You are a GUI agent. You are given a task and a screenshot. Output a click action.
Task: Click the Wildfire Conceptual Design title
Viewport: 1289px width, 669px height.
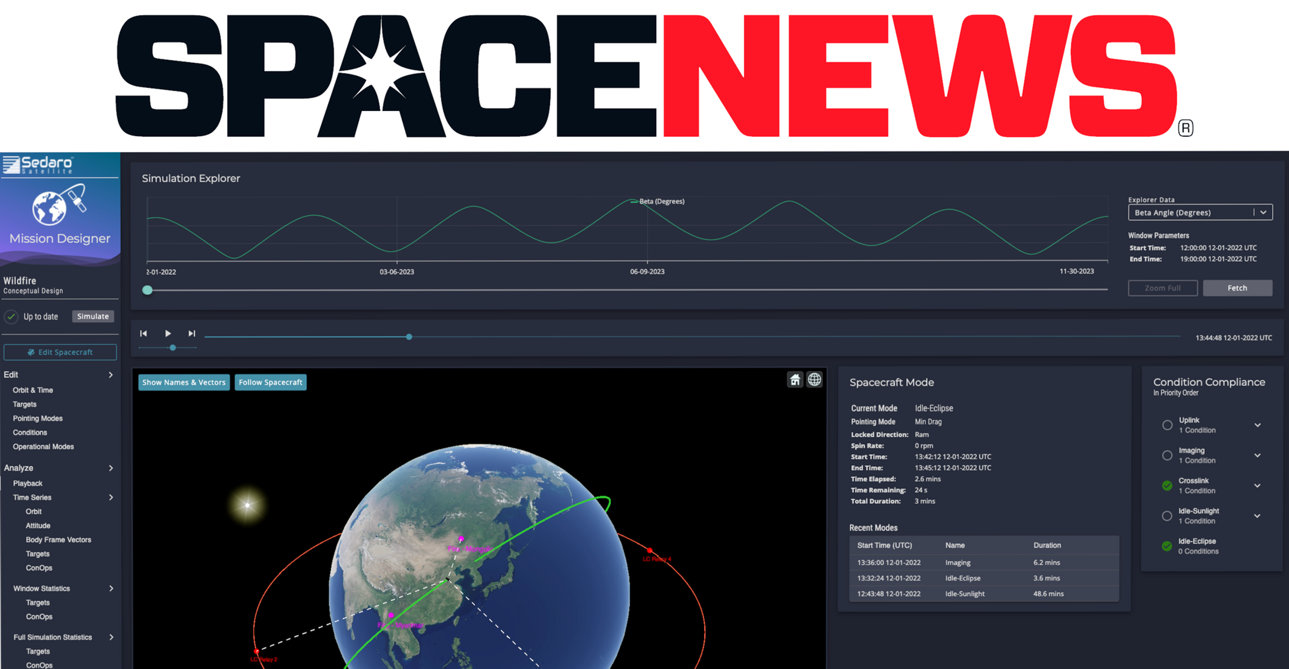[33, 285]
